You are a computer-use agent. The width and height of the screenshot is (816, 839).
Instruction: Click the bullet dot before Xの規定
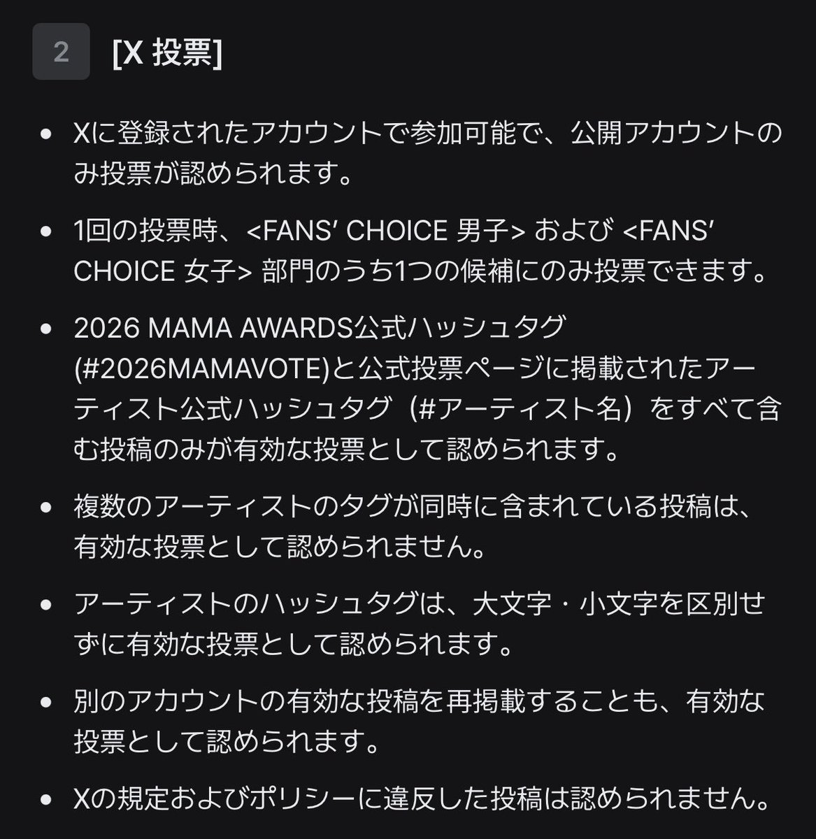(47, 797)
